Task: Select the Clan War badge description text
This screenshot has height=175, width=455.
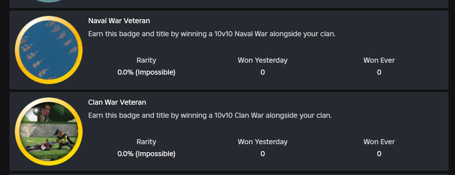Action: (210, 116)
